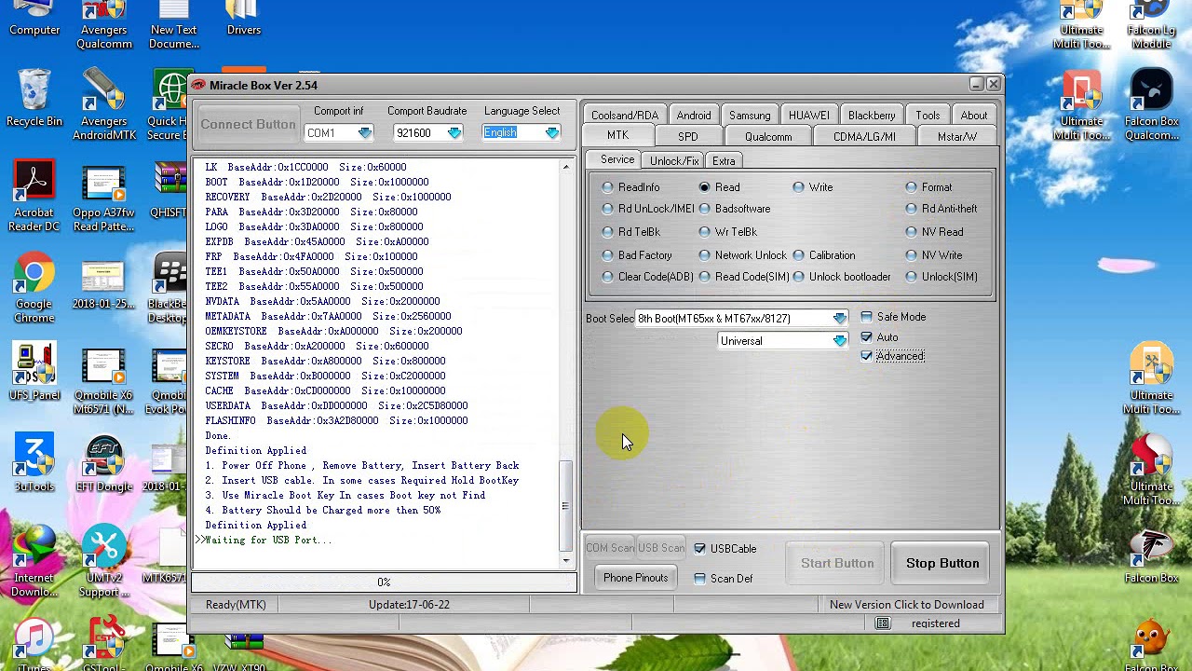Click New Version Click to Download link
This screenshot has height=671, width=1192.
point(906,605)
